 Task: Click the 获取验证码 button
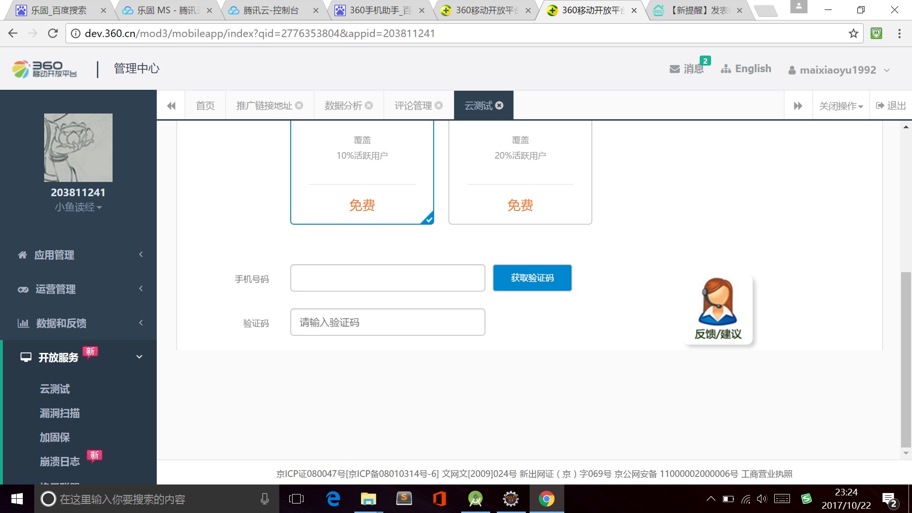(x=532, y=278)
